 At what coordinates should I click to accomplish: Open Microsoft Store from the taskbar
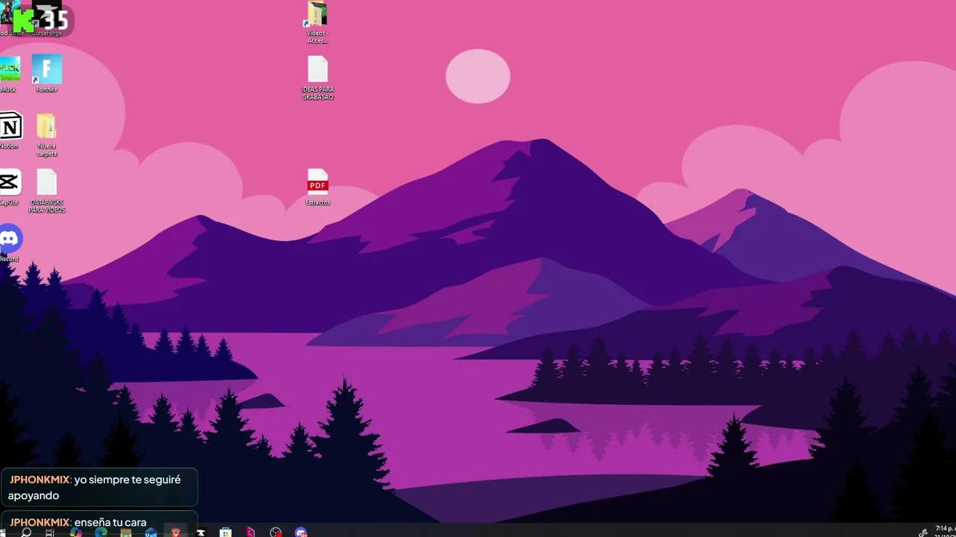226,533
